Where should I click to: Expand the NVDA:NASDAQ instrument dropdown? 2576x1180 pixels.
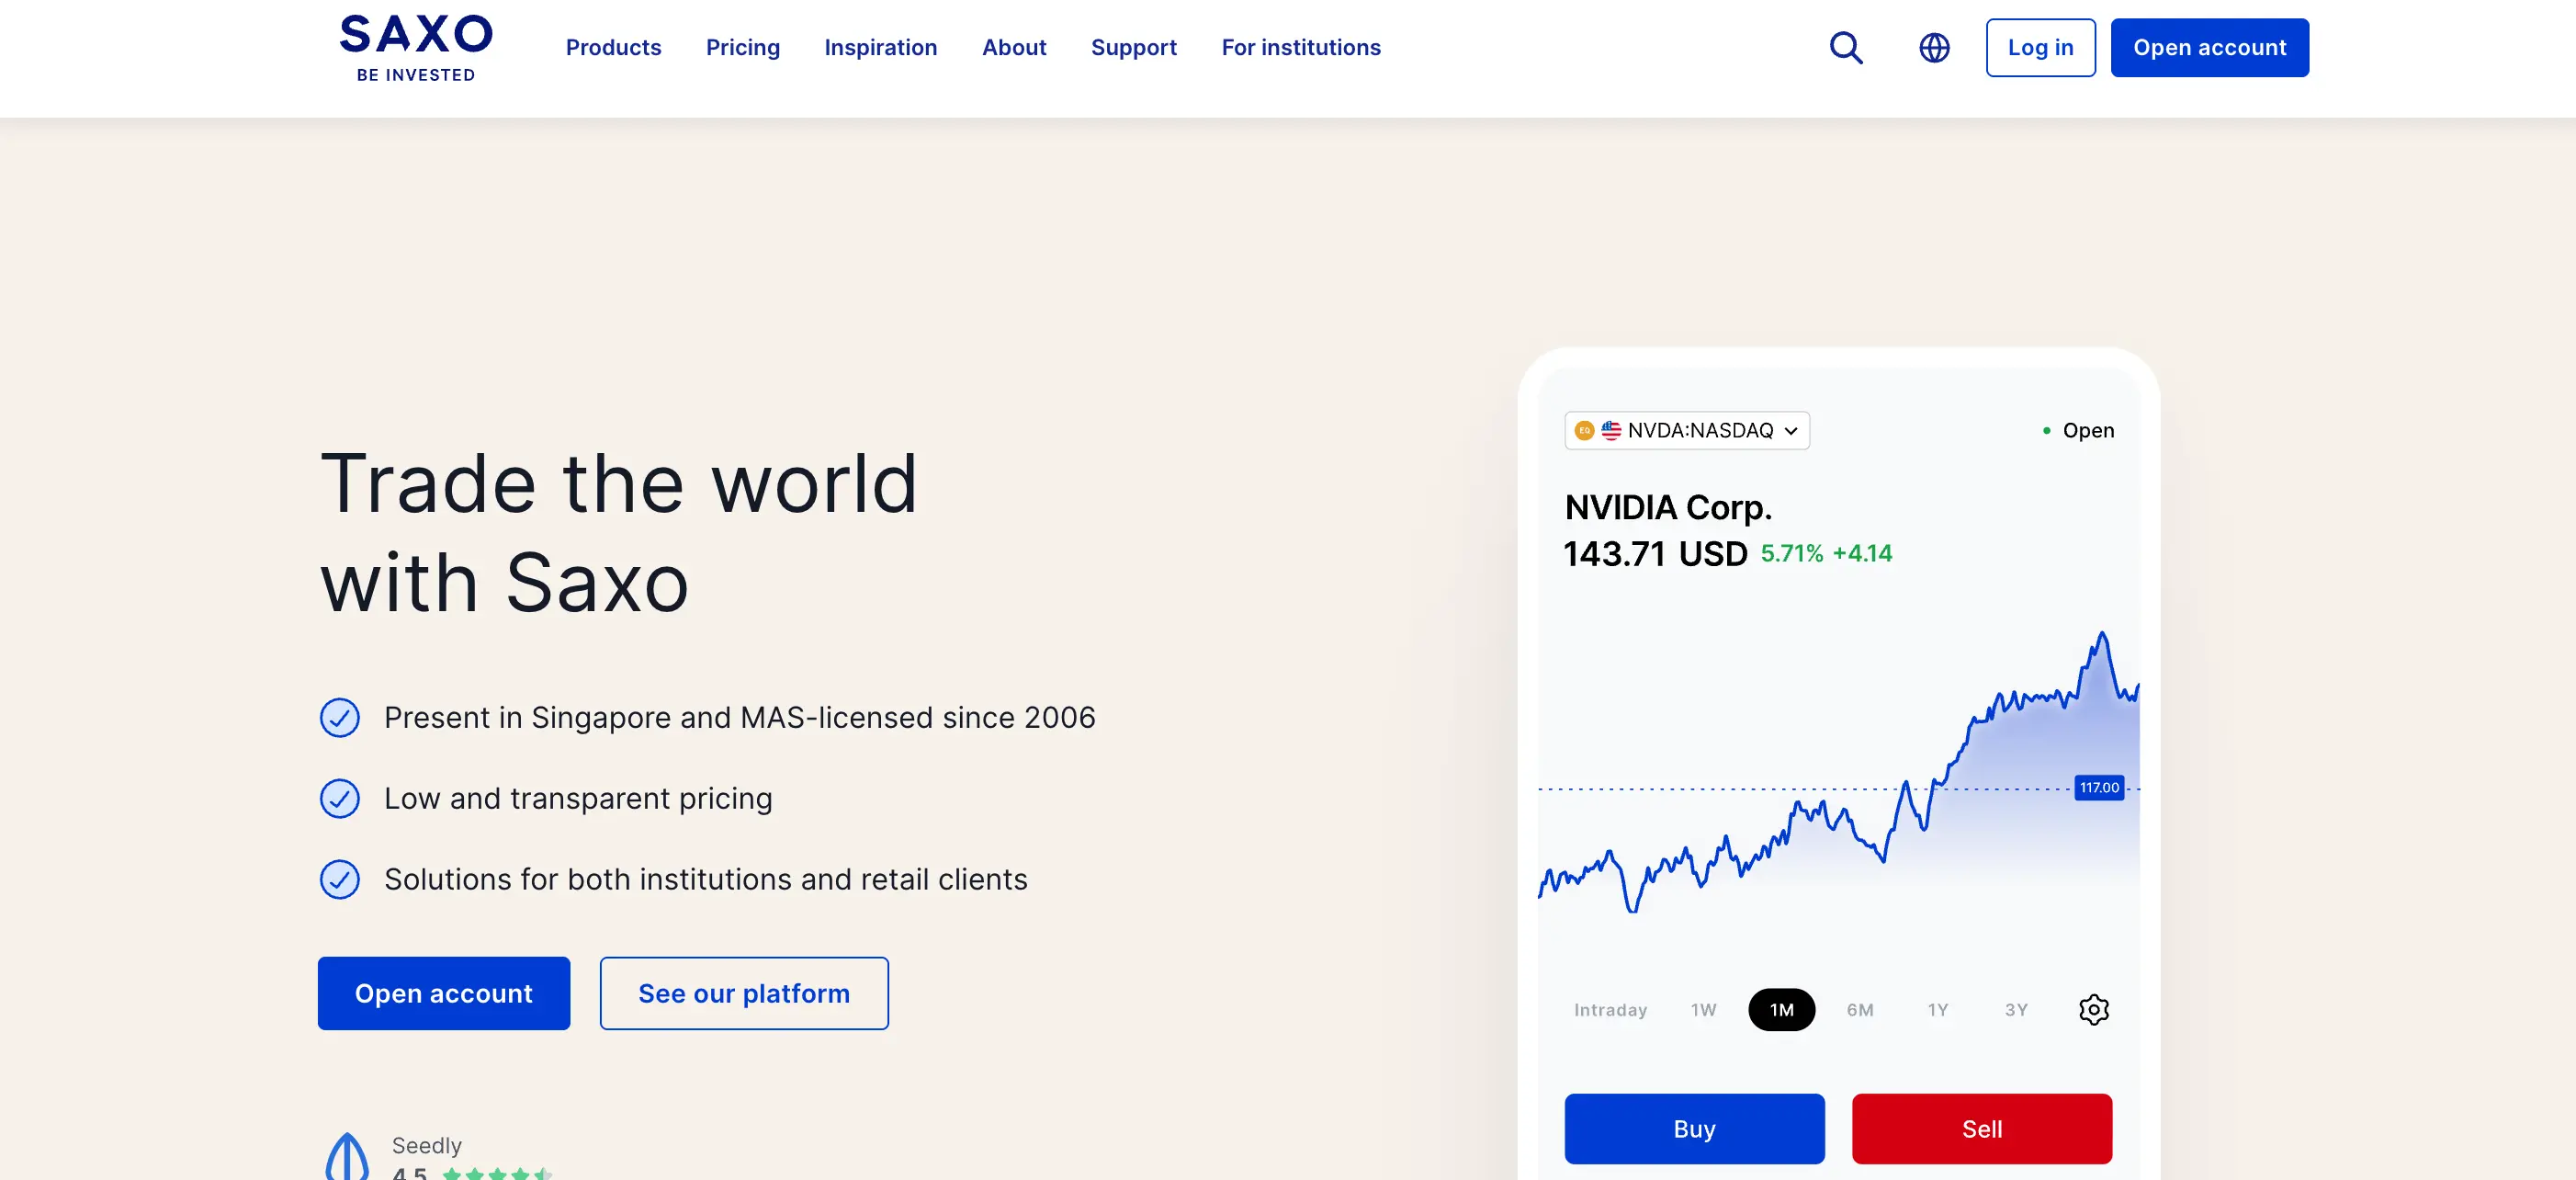point(1687,430)
